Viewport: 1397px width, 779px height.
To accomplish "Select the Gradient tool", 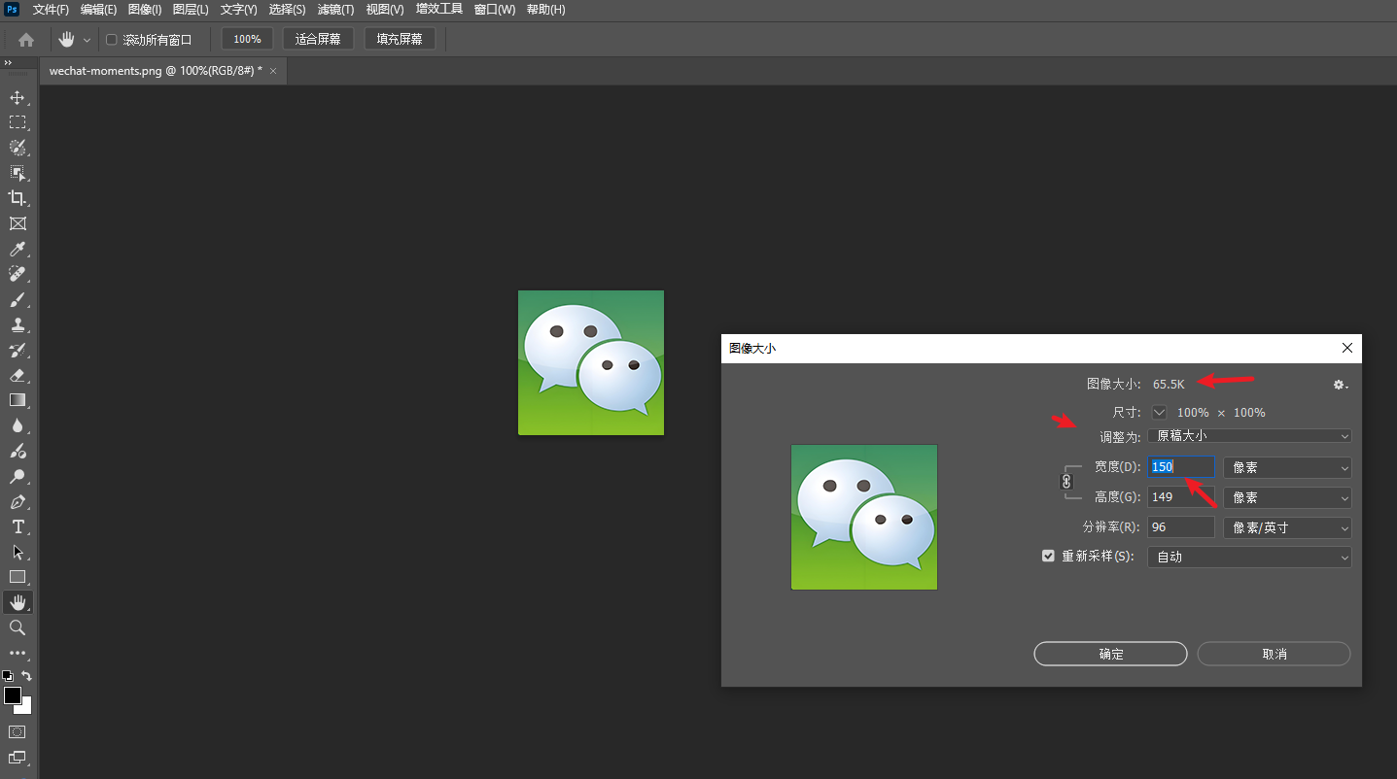I will pyautogui.click(x=17, y=400).
